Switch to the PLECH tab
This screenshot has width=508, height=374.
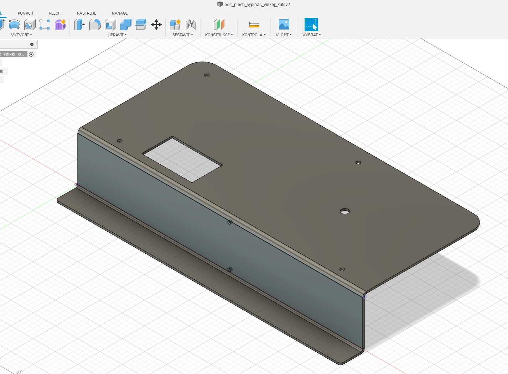tap(55, 13)
